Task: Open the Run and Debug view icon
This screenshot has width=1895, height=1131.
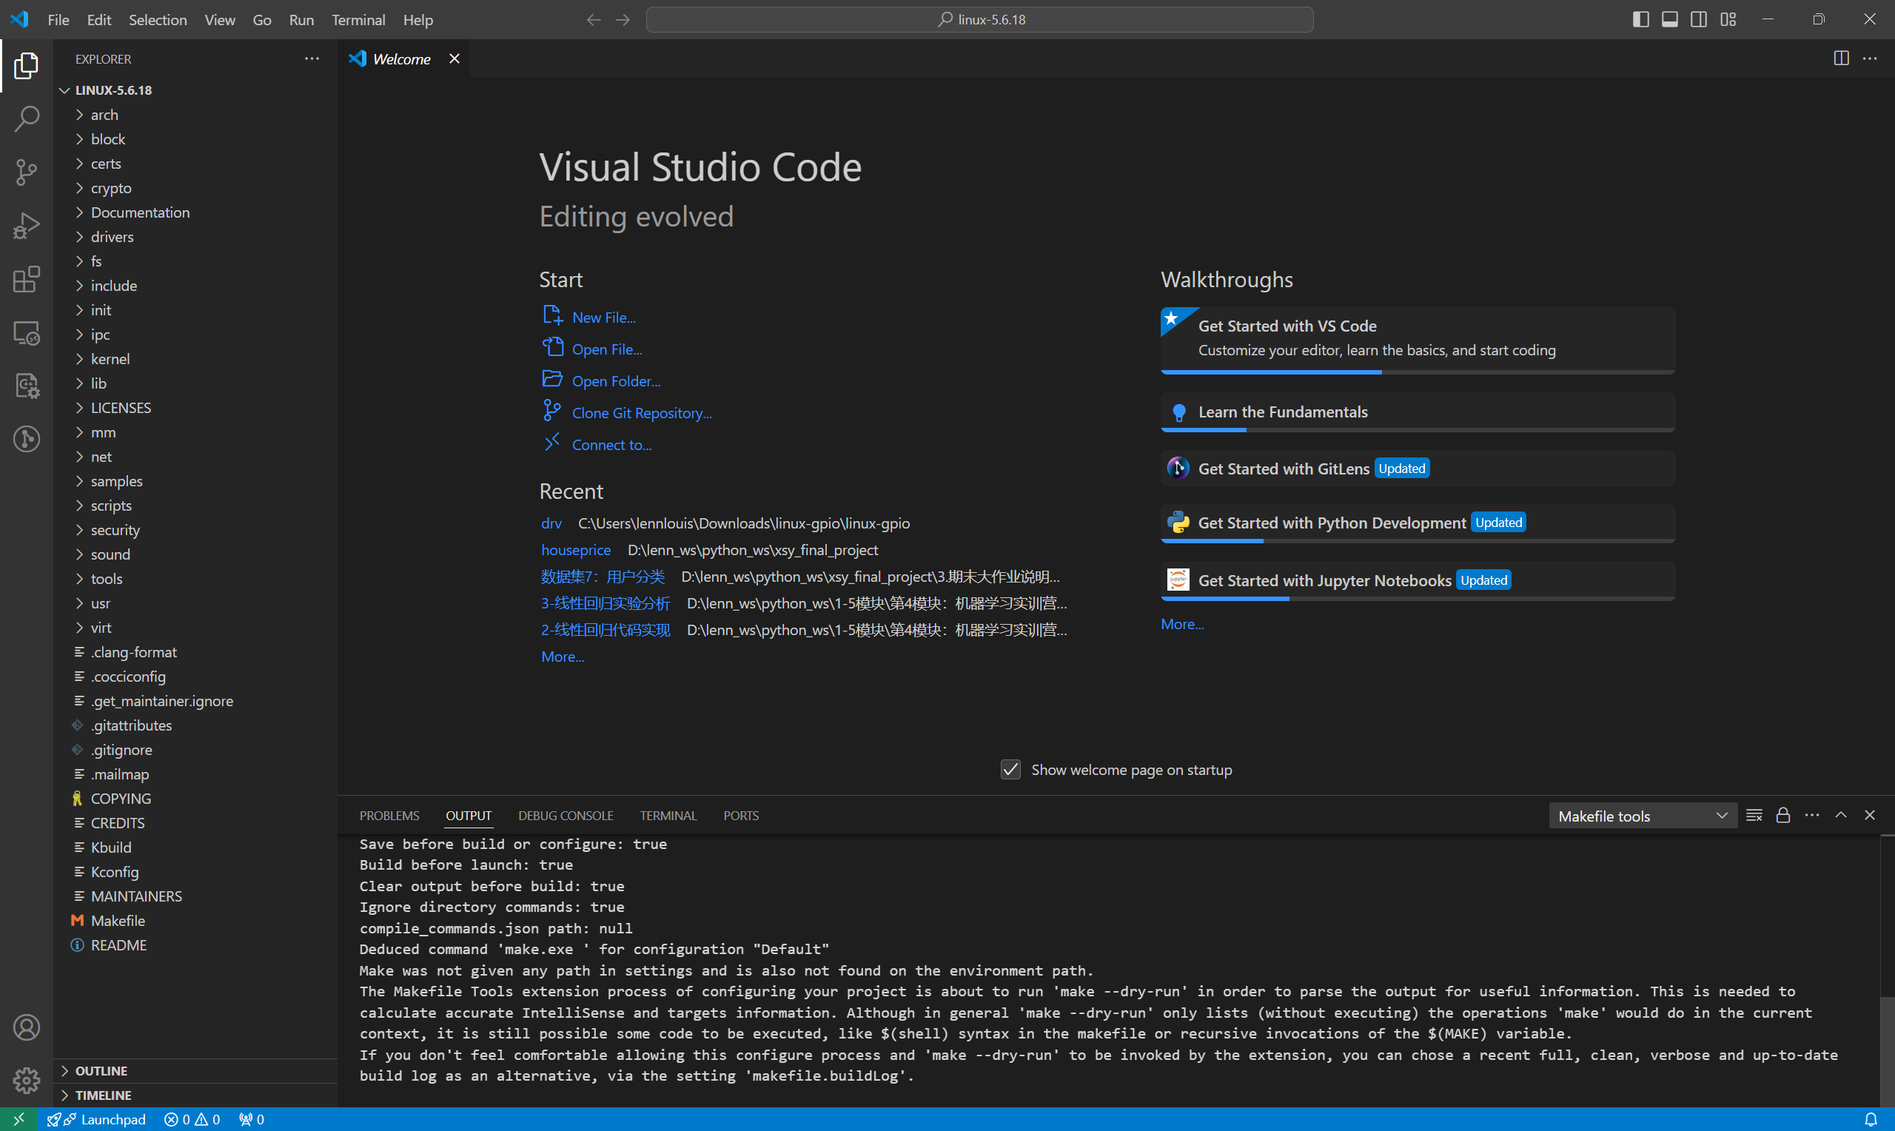Action: click(x=27, y=226)
